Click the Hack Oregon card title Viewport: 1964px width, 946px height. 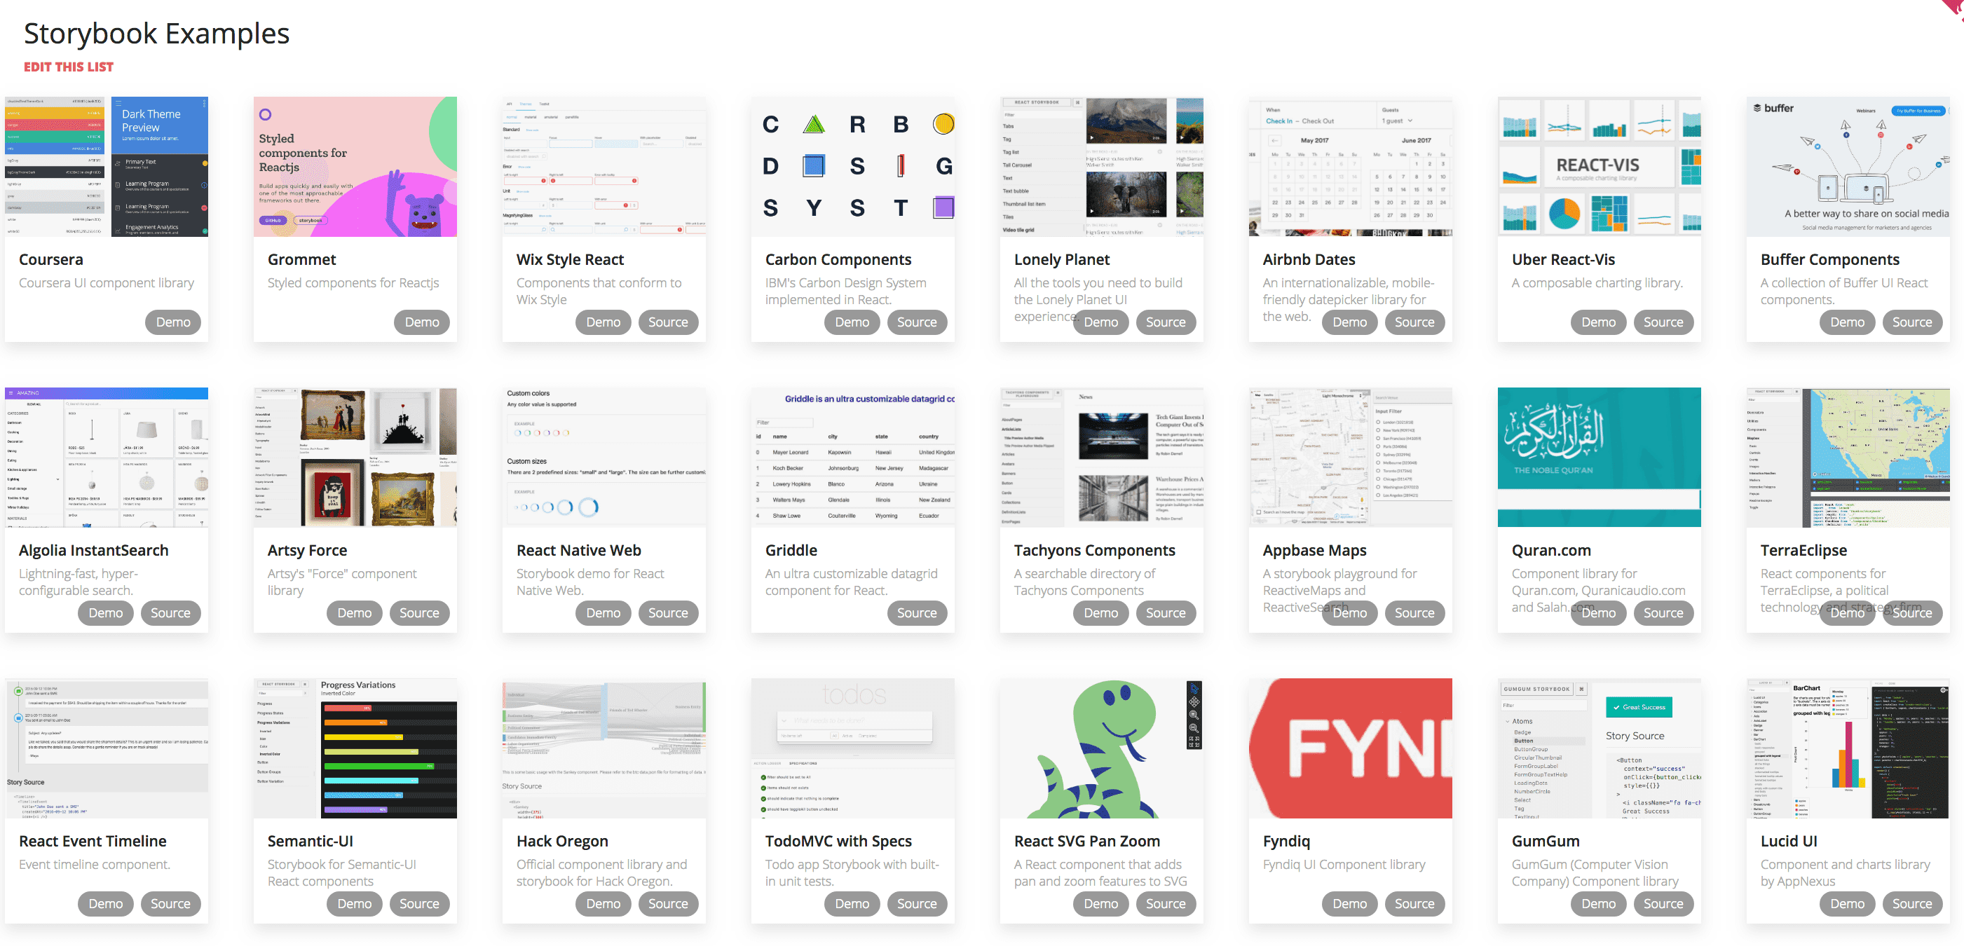pyautogui.click(x=562, y=842)
